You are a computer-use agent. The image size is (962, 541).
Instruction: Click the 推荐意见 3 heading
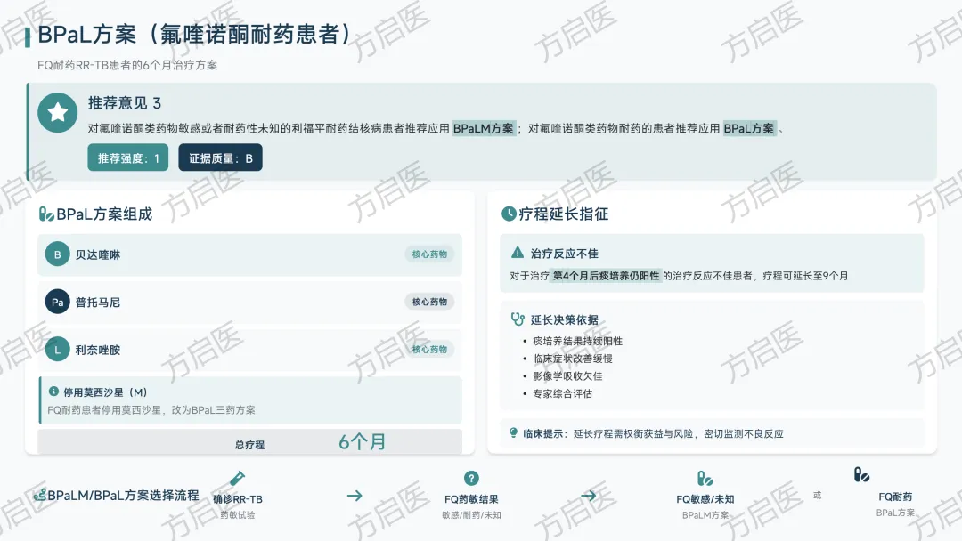(x=125, y=103)
